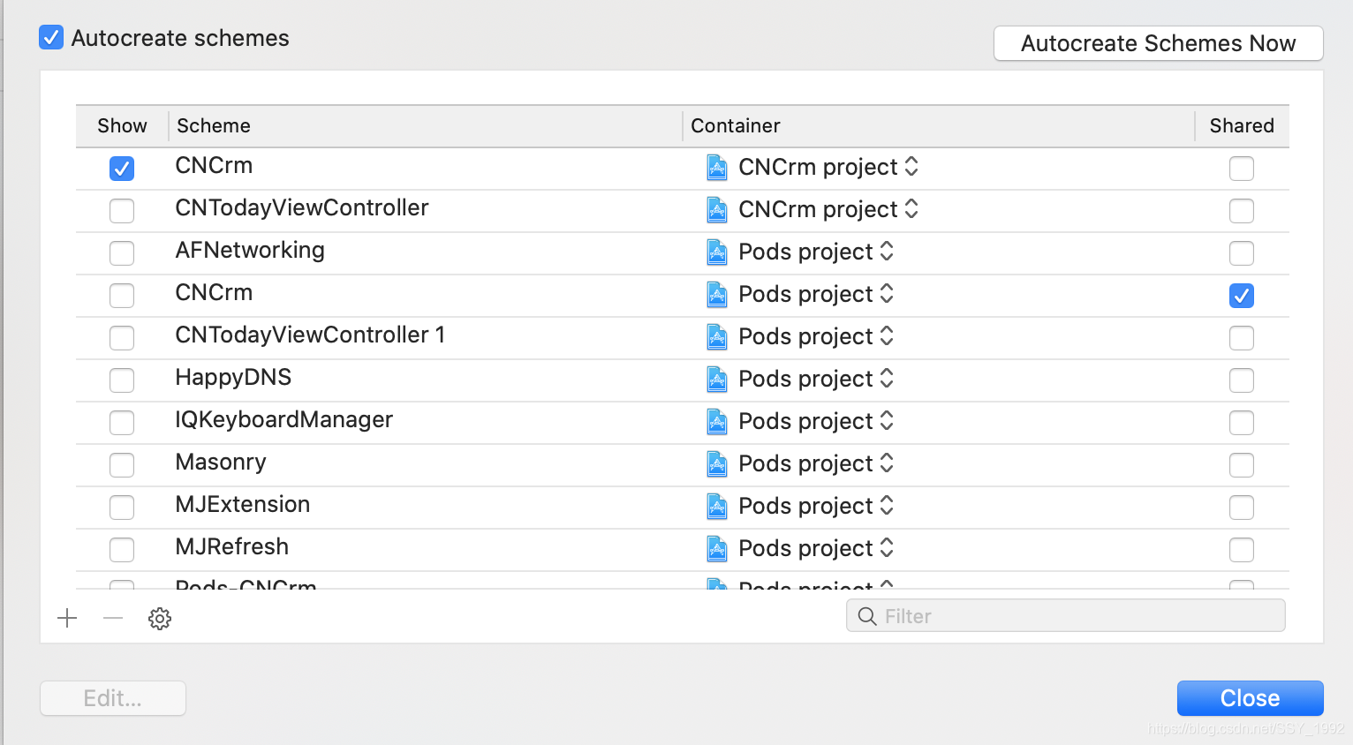Select the HappyDNS scheme name
Screen dimensions: 1353x745
pyautogui.click(x=233, y=378)
